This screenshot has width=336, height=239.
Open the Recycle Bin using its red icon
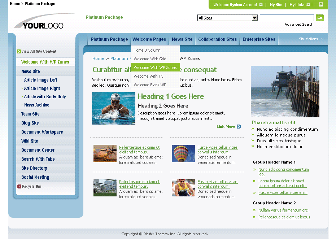[x=19, y=186]
